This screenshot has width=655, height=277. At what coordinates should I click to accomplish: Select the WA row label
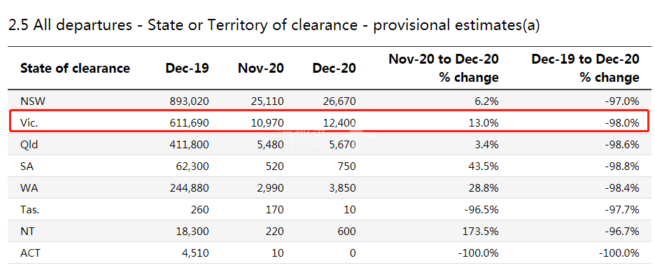pyautogui.click(x=29, y=188)
